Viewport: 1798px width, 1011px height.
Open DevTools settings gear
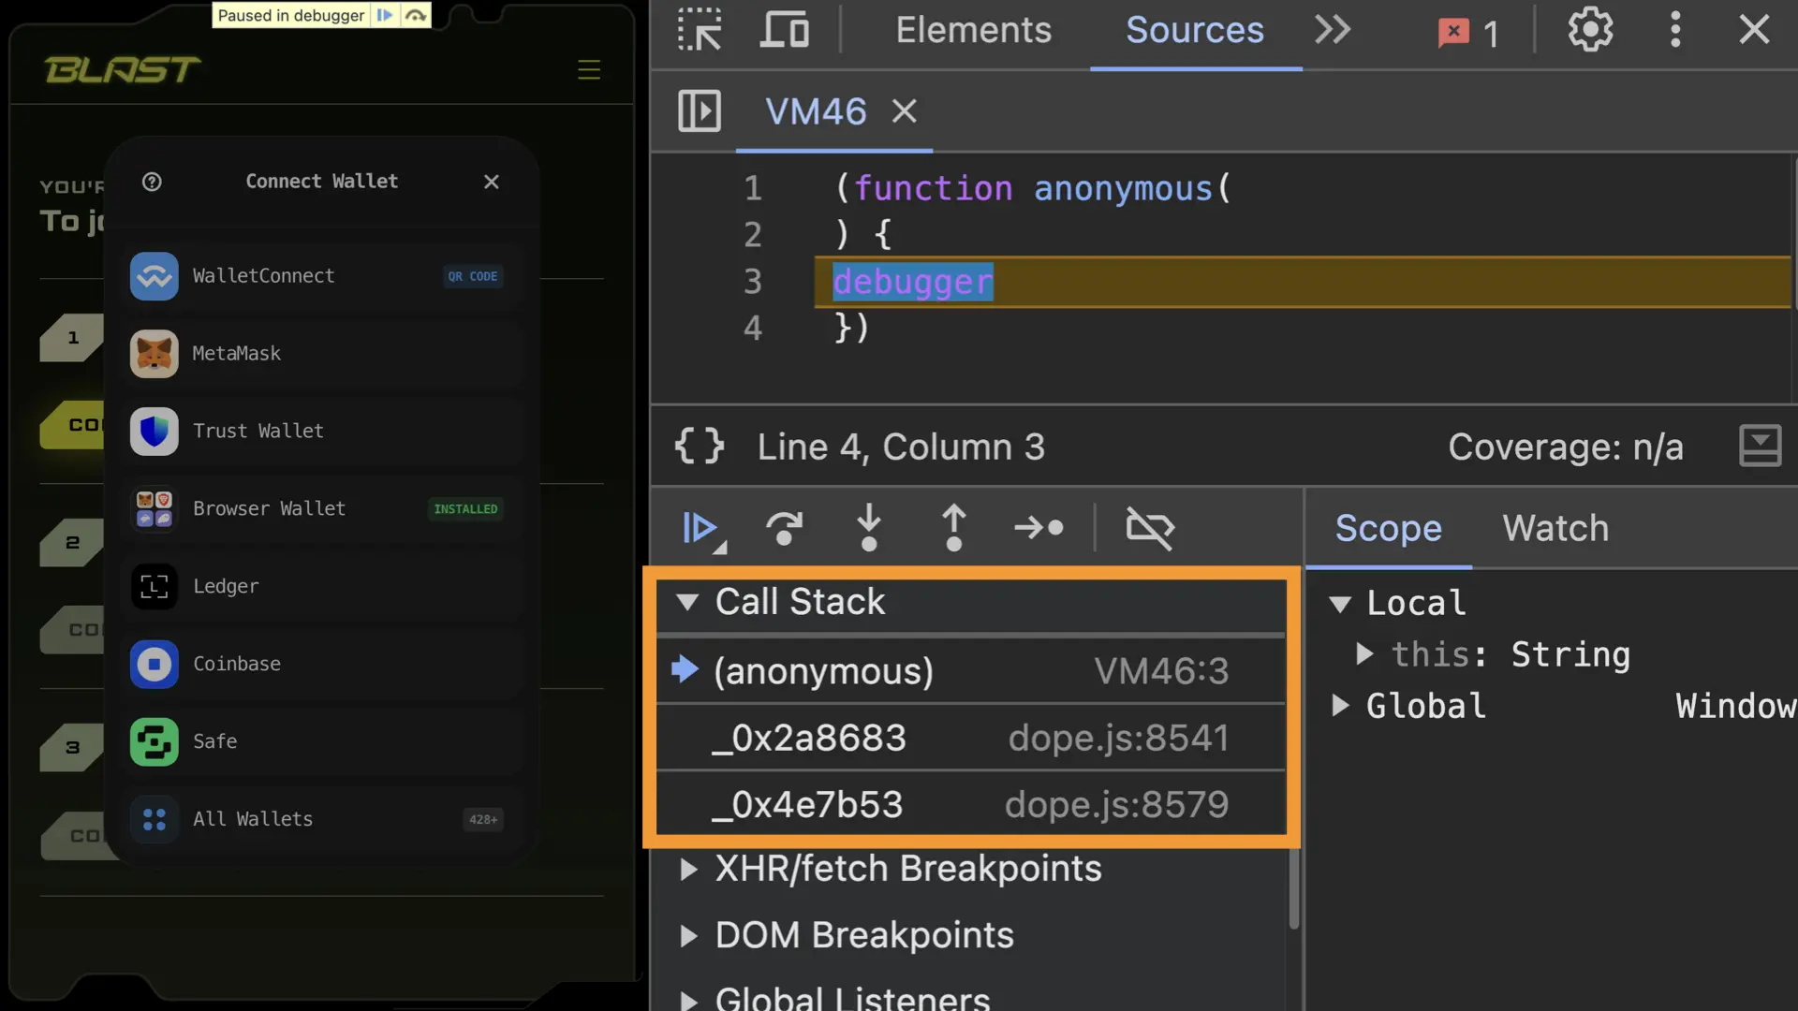[1590, 30]
